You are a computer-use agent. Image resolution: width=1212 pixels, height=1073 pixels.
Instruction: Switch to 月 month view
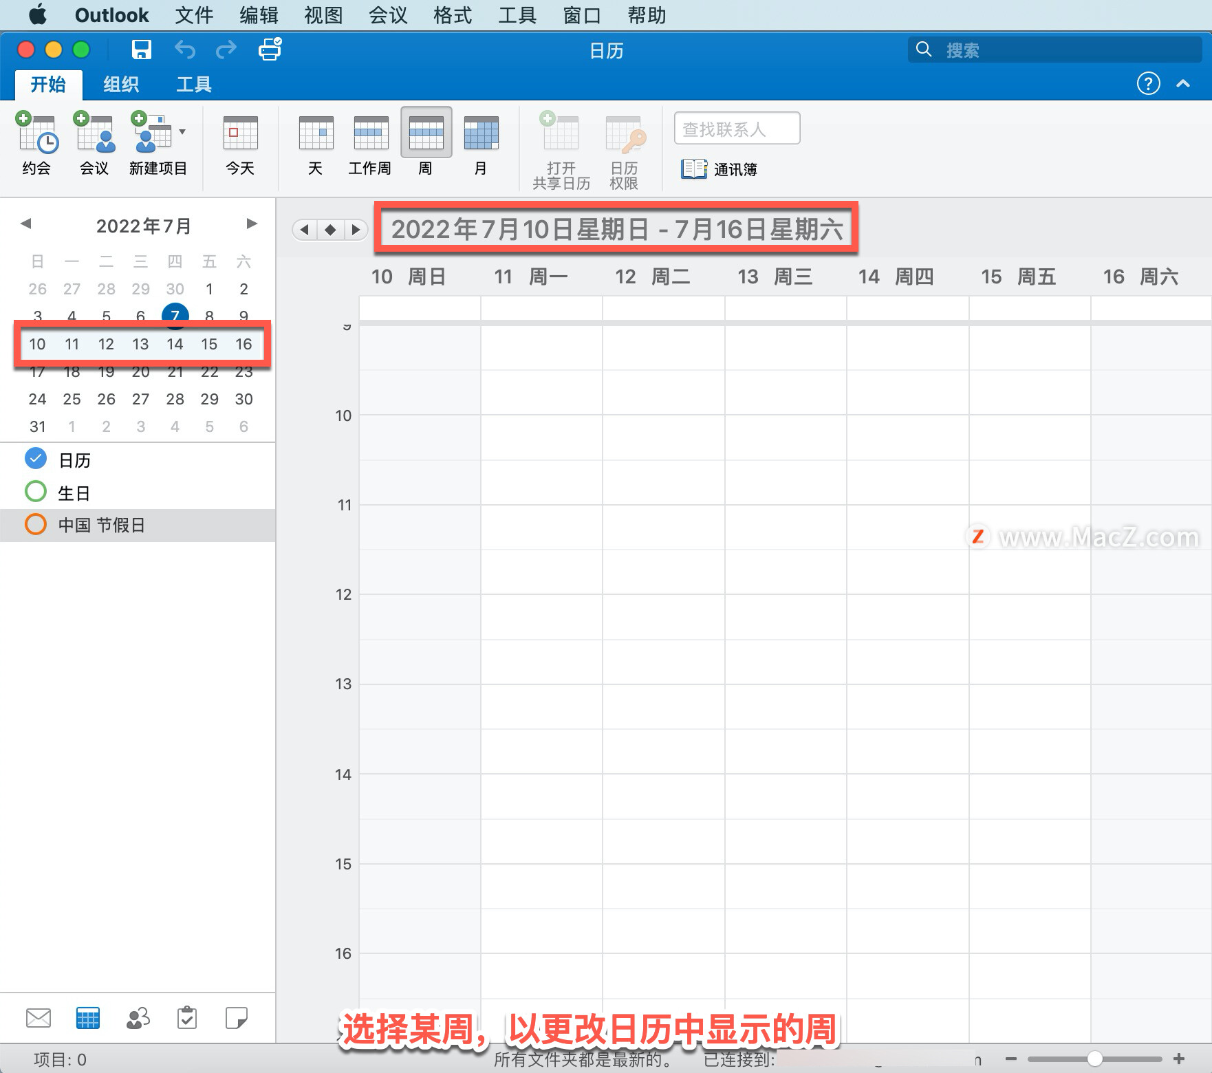pos(481,145)
